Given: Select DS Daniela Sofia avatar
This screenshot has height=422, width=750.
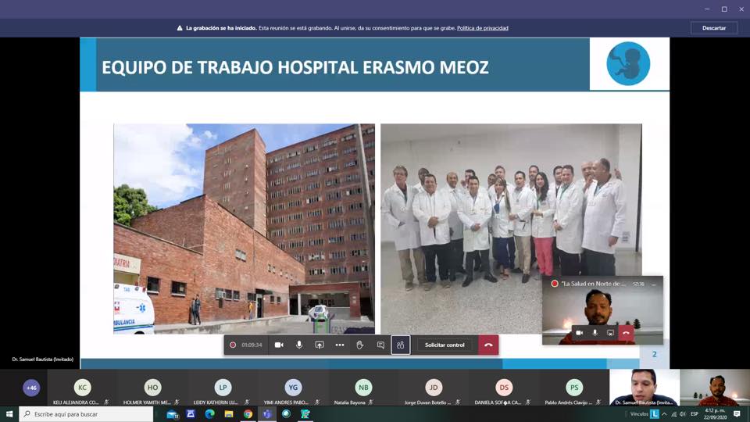Looking at the screenshot, I should point(504,388).
